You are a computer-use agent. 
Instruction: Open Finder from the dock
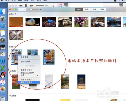[3, 12]
